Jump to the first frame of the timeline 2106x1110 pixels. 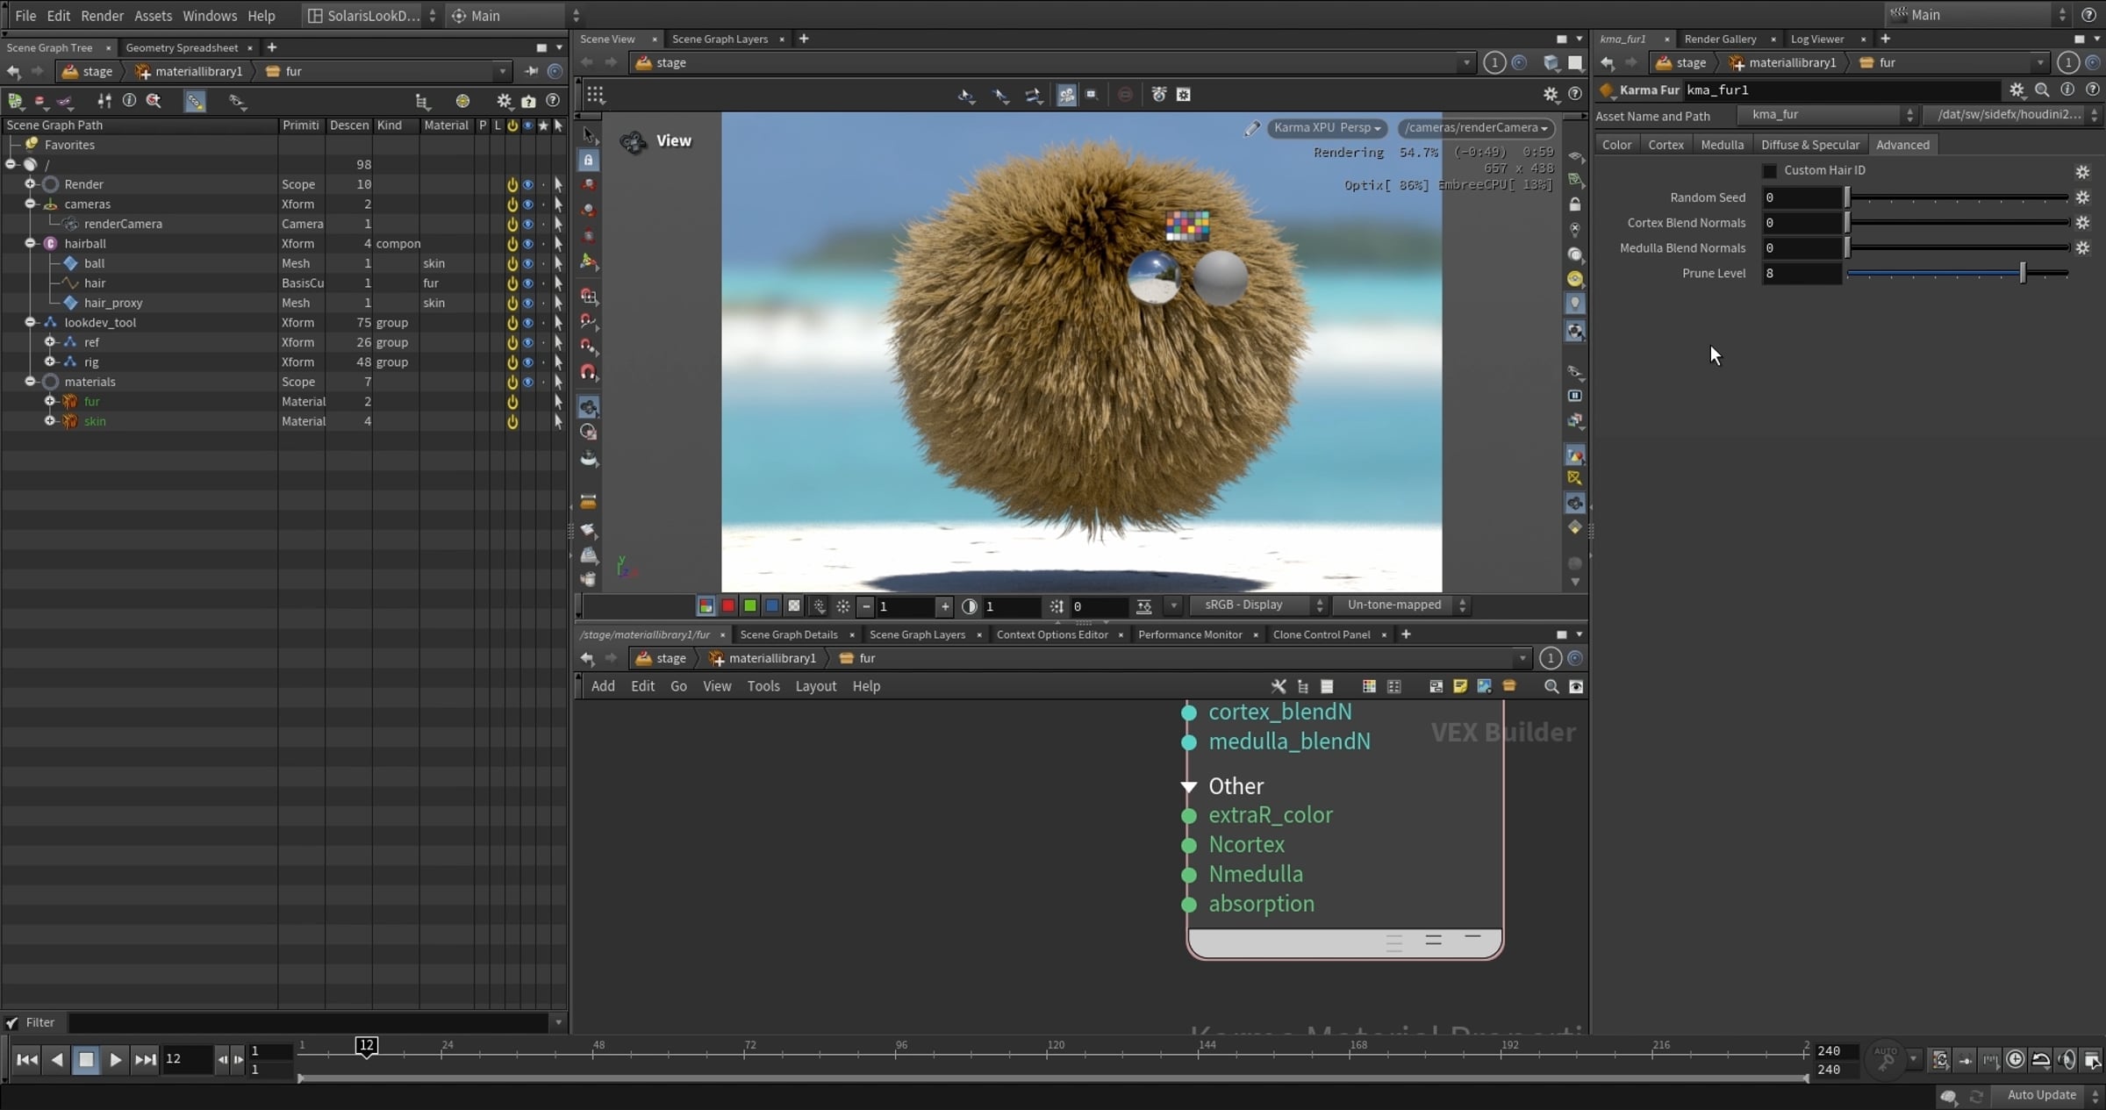[x=27, y=1060]
